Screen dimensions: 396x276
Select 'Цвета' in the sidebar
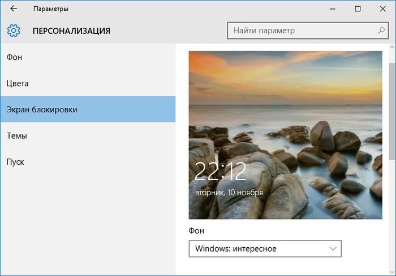pyautogui.click(x=18, y=84)
